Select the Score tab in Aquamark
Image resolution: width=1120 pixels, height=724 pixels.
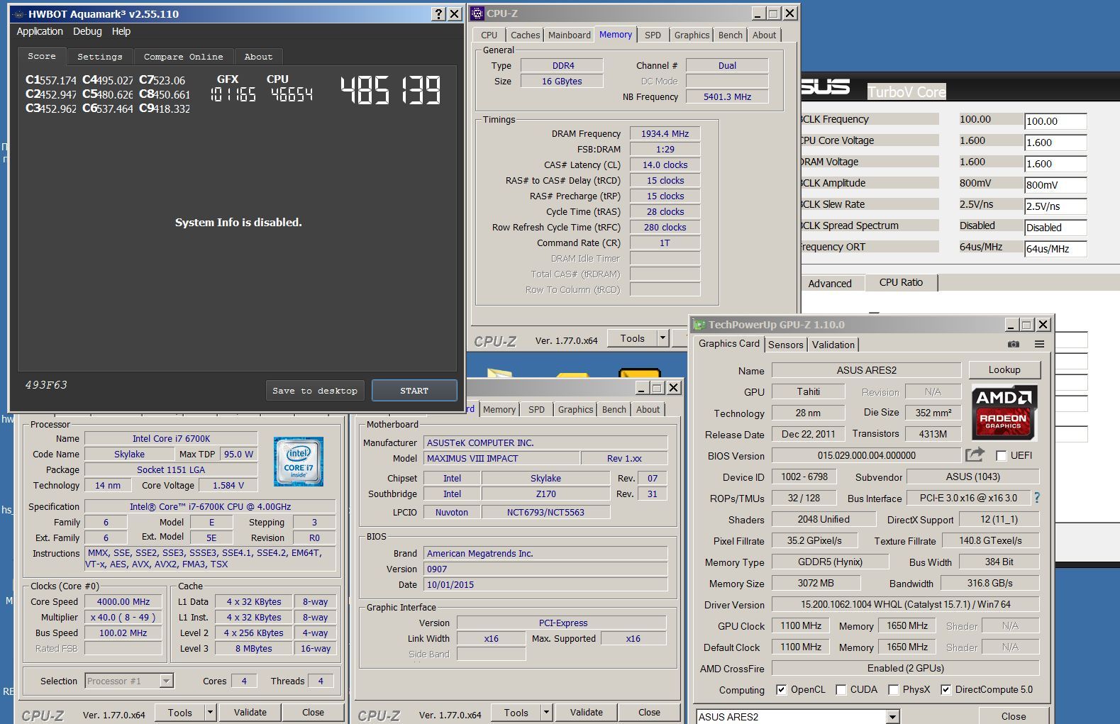[x=42, y=56]
